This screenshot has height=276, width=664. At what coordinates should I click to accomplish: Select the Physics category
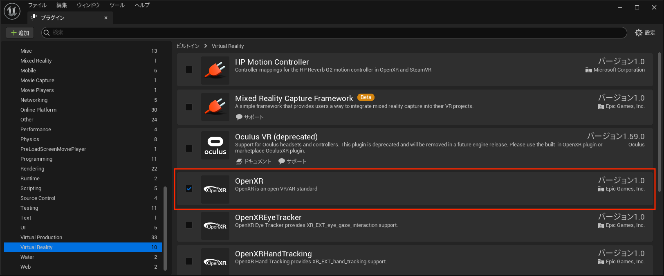pos(83,139)
